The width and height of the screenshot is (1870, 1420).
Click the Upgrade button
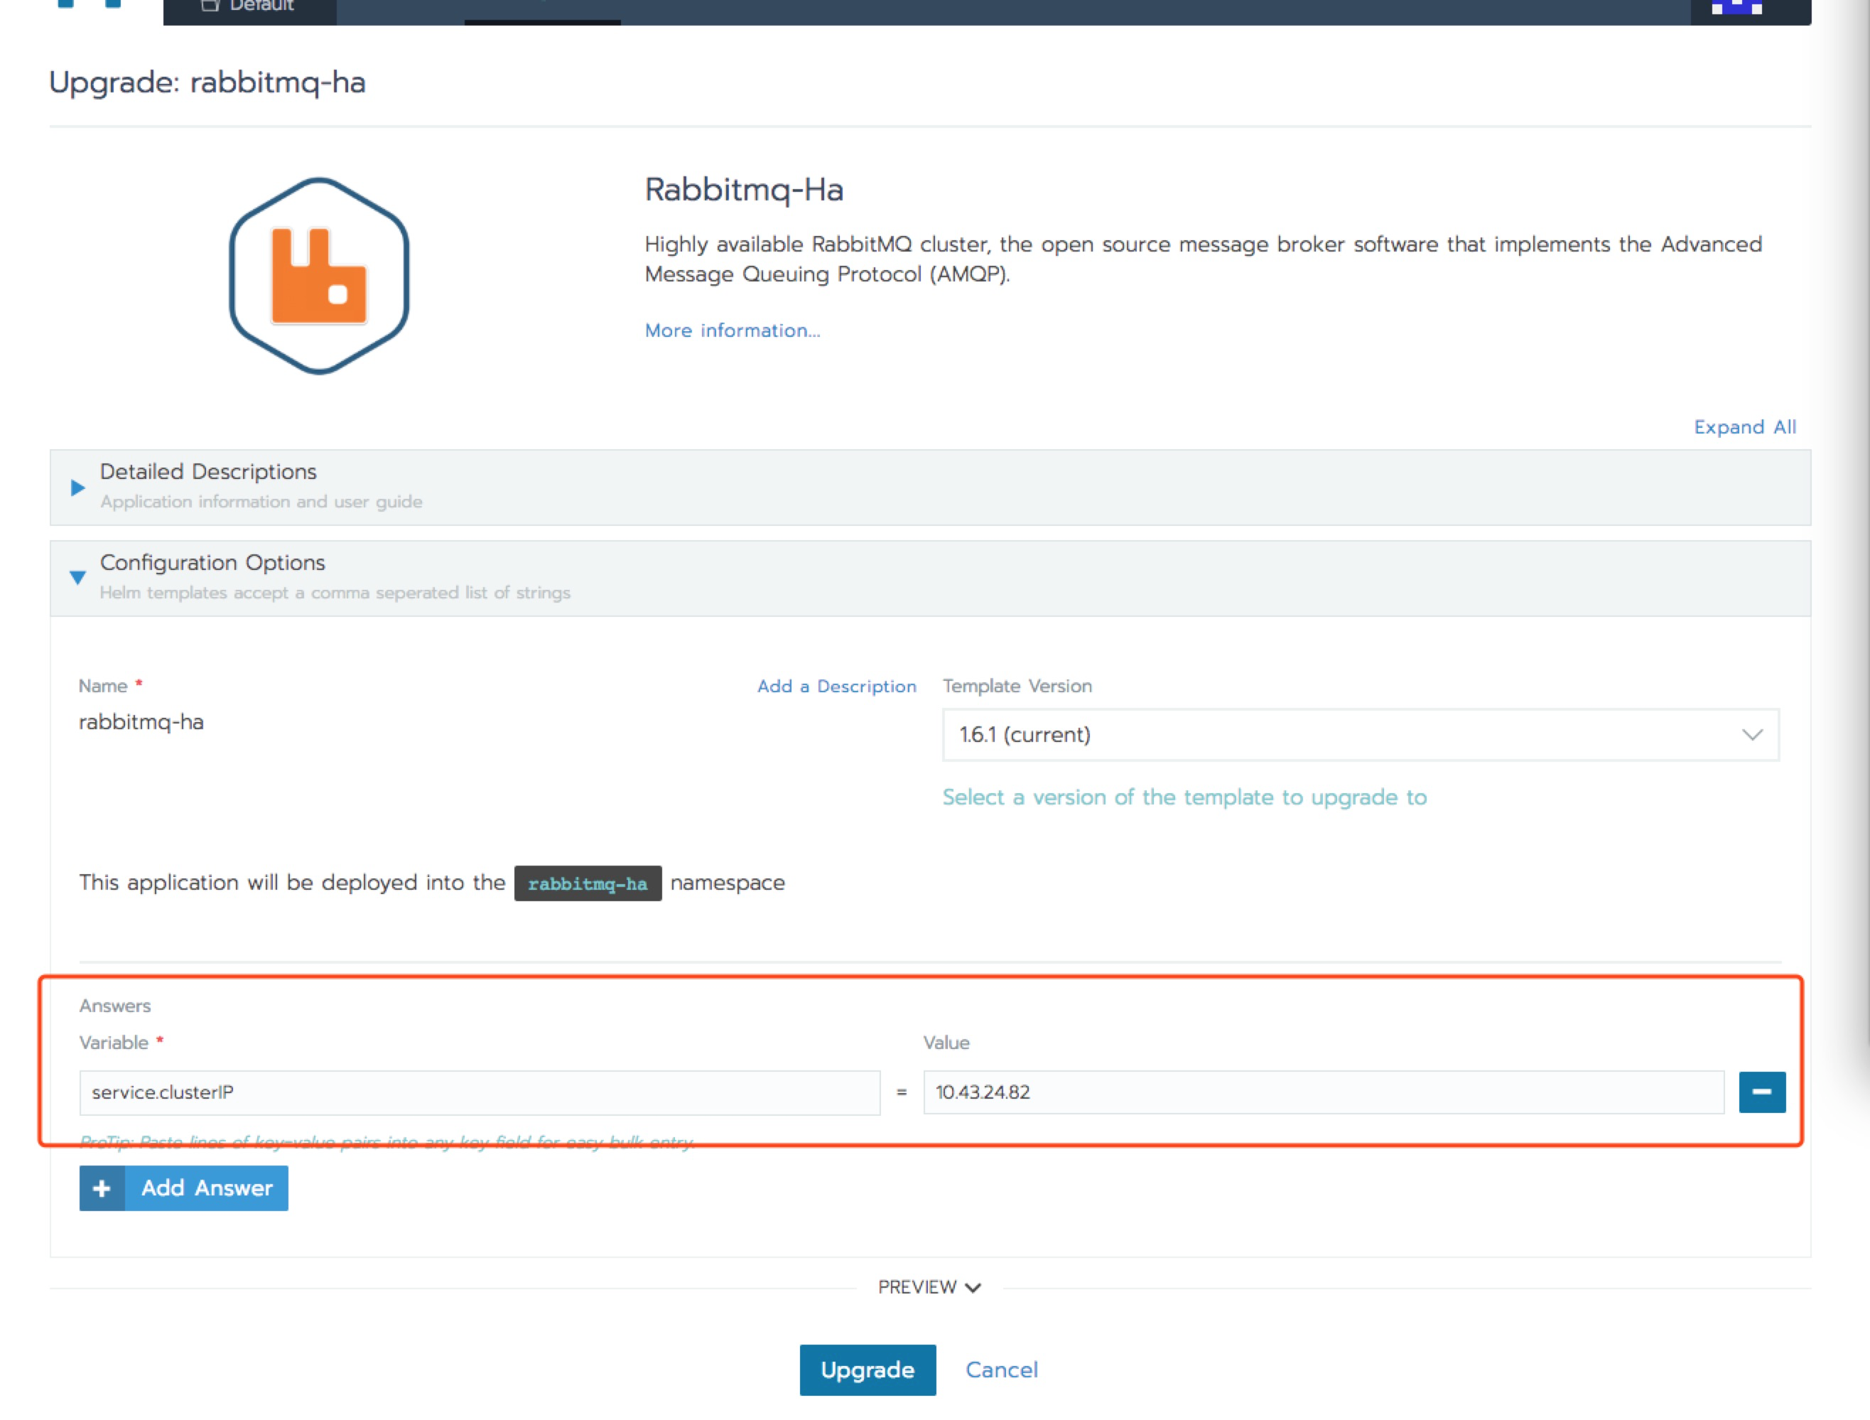point(868,1370)
